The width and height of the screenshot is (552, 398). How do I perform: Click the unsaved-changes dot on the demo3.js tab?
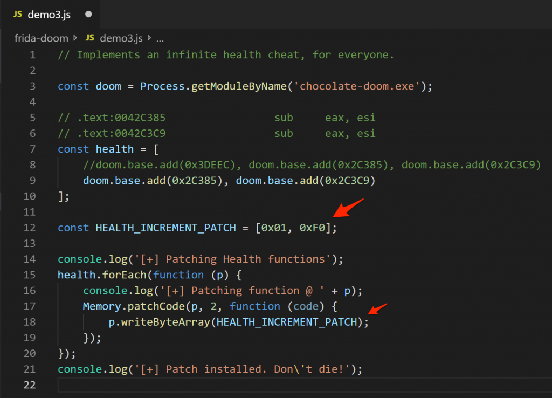pyautogui.click(x=88, y=15)
